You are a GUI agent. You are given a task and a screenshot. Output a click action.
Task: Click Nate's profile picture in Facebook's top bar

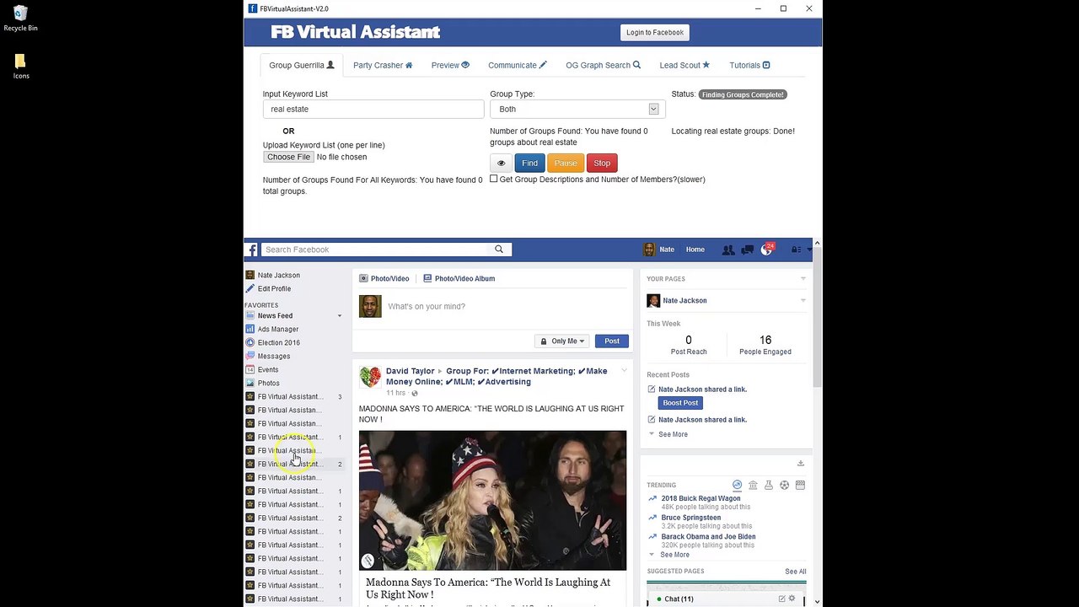pos(649,250)
